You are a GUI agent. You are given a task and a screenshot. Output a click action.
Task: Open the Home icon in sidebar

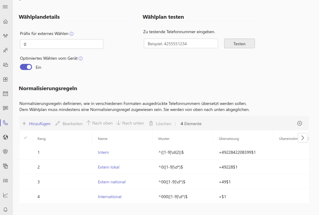click(x=5, y=21)
